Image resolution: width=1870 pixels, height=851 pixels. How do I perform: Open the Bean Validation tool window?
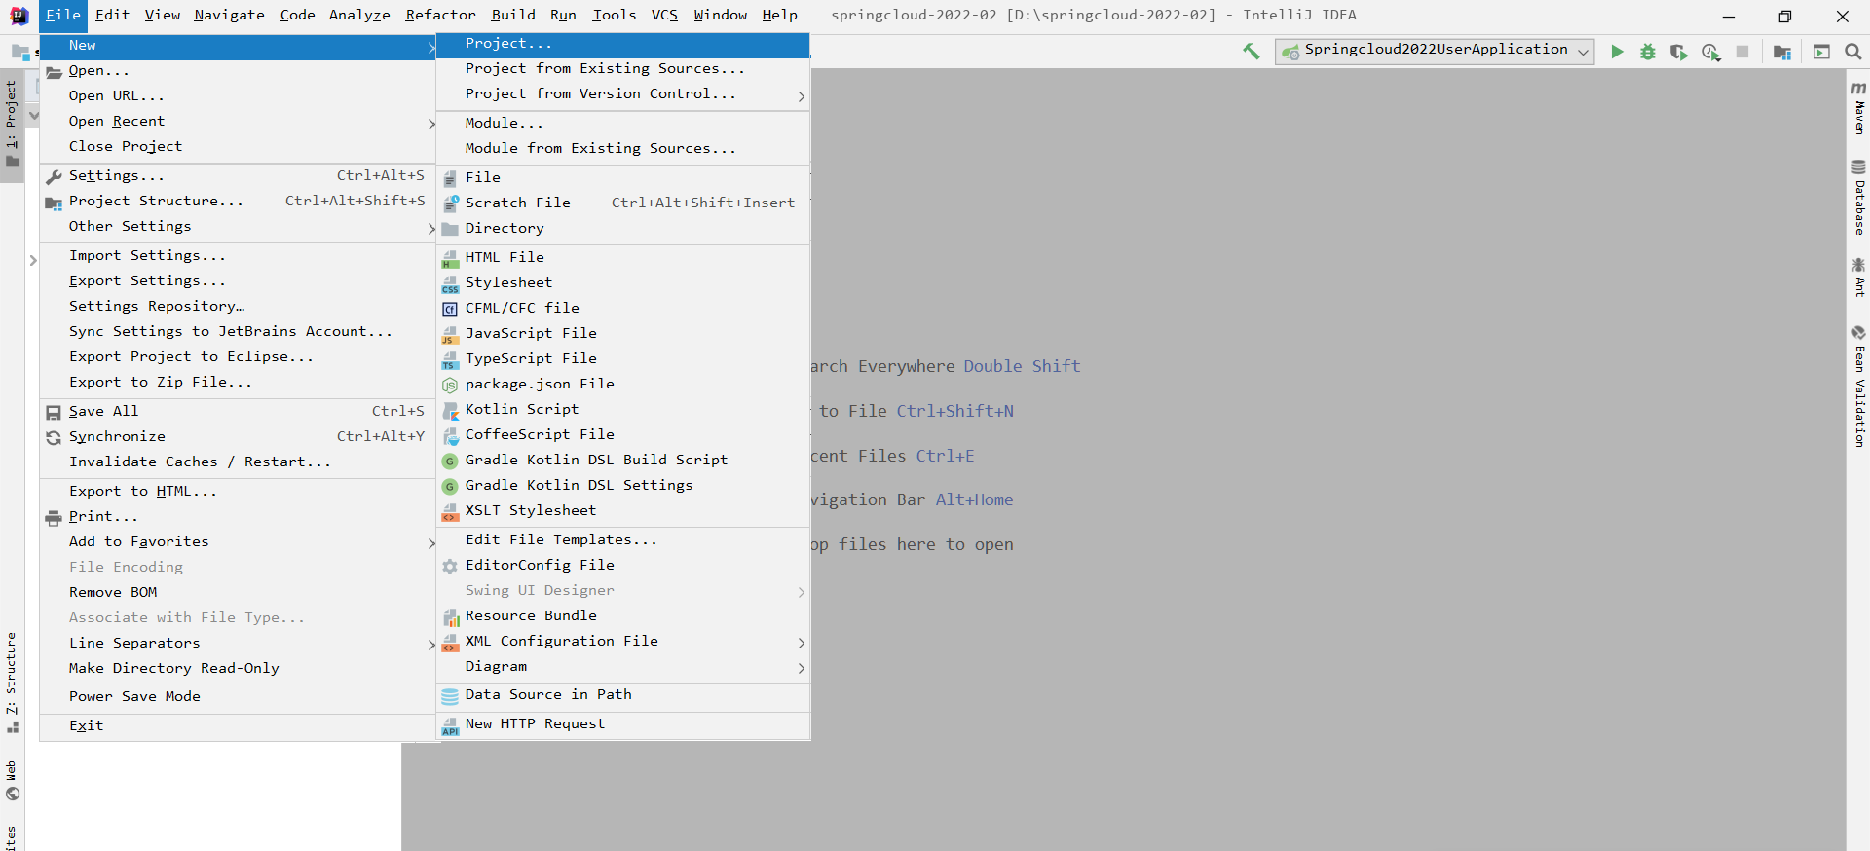pyautogui.click(x=1858, y=387)
